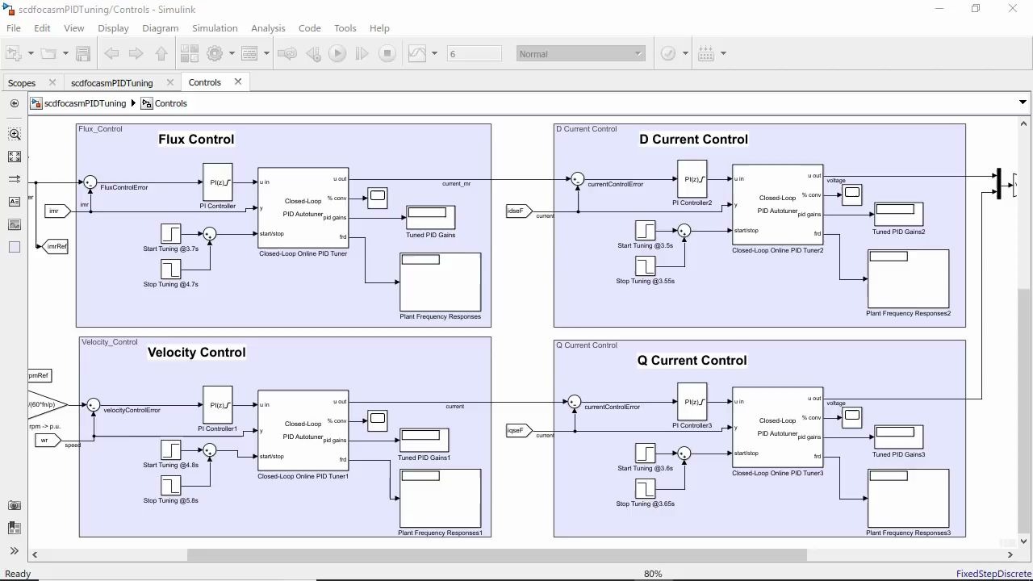The width and height of the screenshot is (1033, 581).
Task: Click the Model Advisor checkmark icon
Action: [x=668, y=53]
